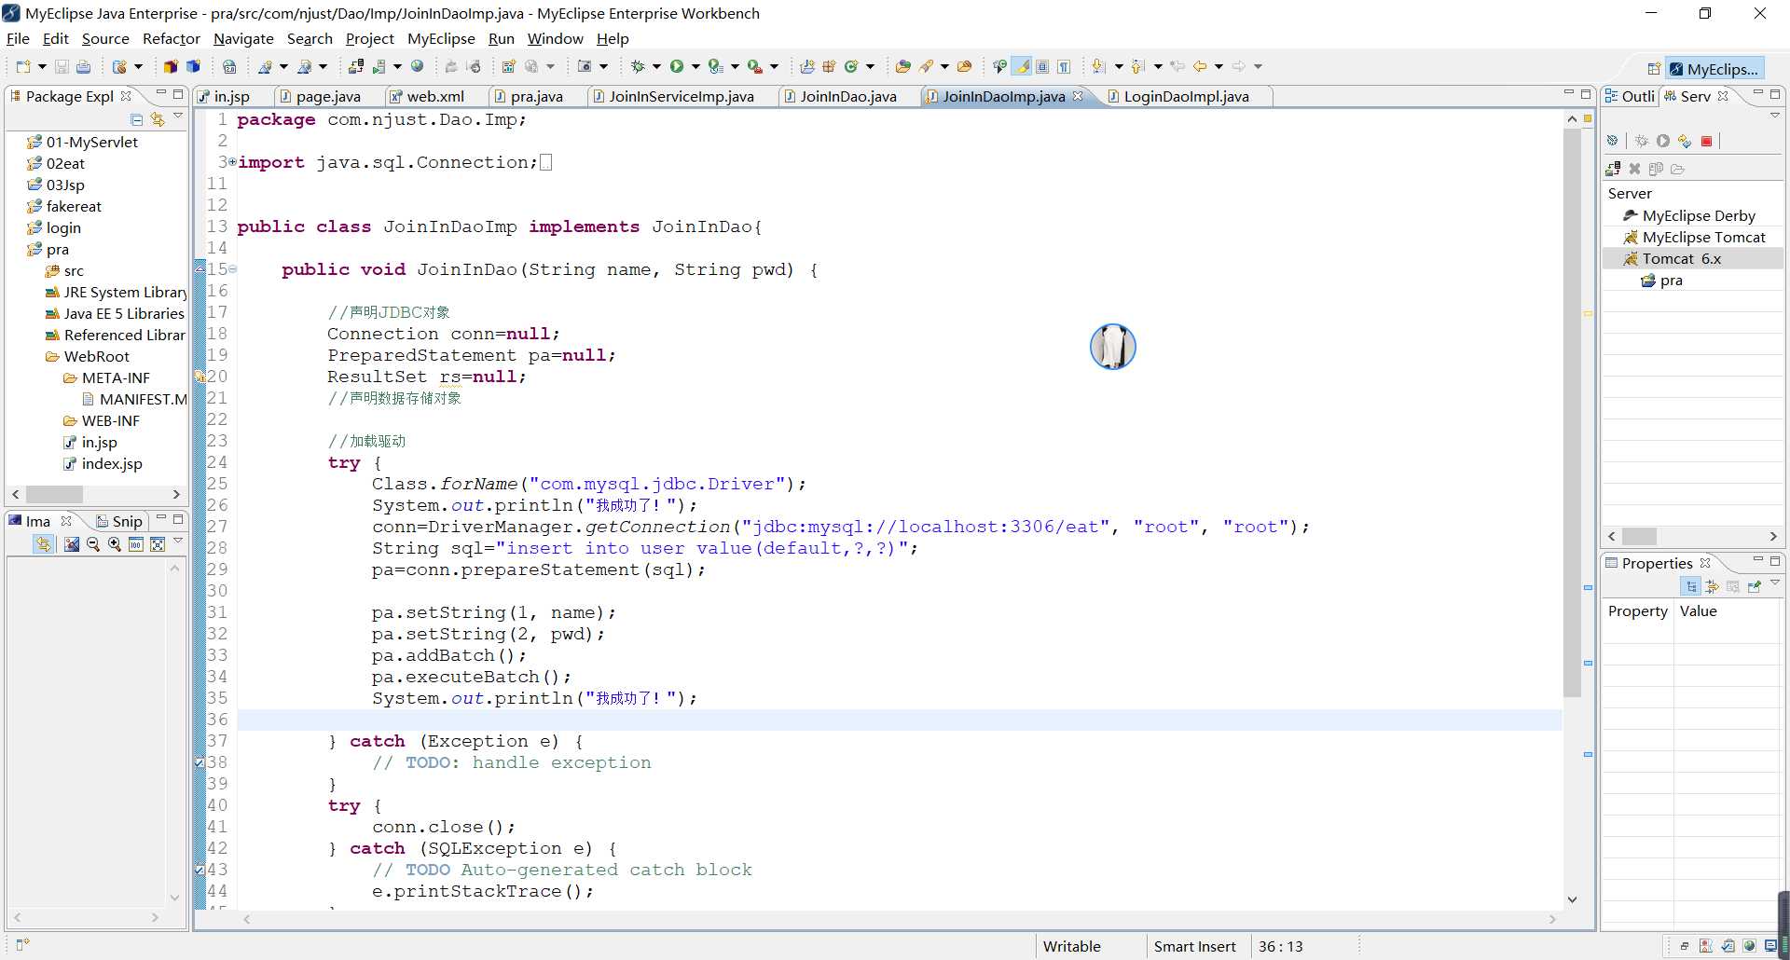Expand the folded imports on line 3
1790x960 pixels.
[x=232, y=162]
